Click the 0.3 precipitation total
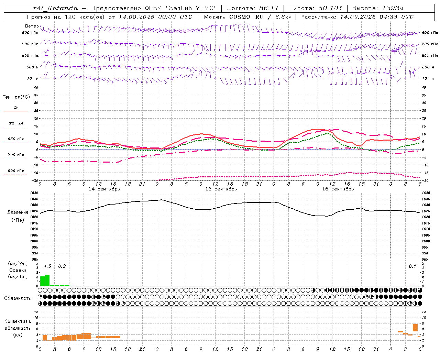Screen dimensions: 440x352 click(62, 266)
